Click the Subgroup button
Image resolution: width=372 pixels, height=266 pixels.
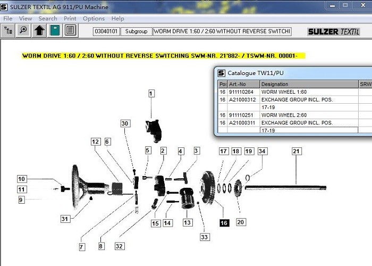tap(137, 31)
